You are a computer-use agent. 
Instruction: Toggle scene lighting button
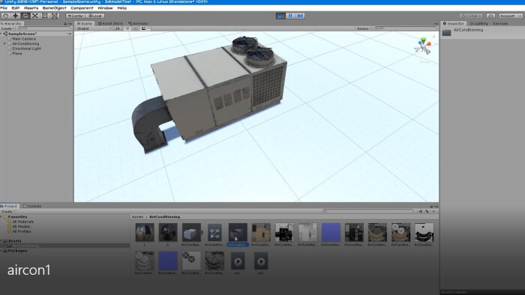pyautogui.click(x=127, y=28)
